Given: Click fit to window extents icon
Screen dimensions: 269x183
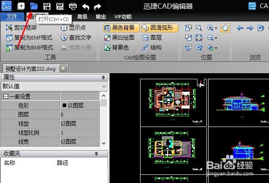Looking at the screenshot, I should 199,38.
